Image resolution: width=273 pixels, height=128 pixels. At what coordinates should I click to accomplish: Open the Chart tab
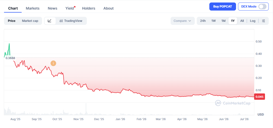click(13, 8)
